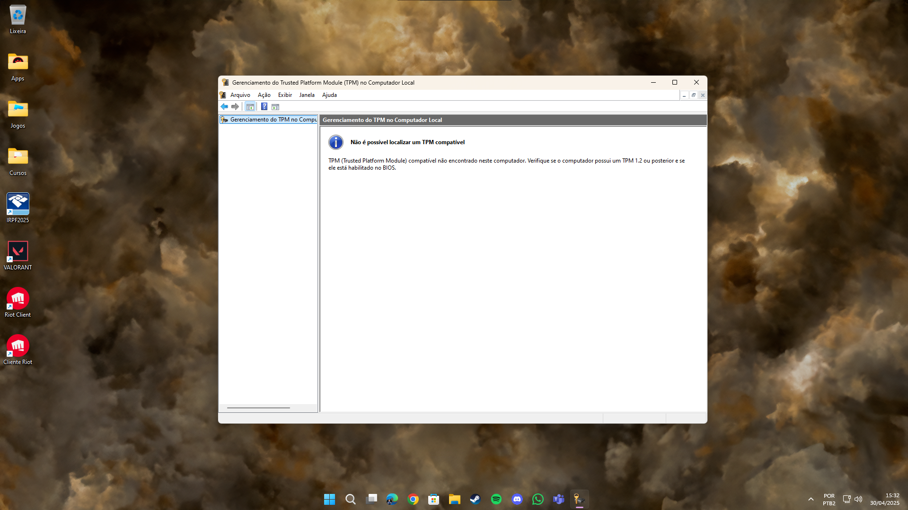Image resolution: width=908 pixels, height=510 pixels.
Task: Open Discord from taskbar
Action: pyautogui.click(x=517, y=499)
